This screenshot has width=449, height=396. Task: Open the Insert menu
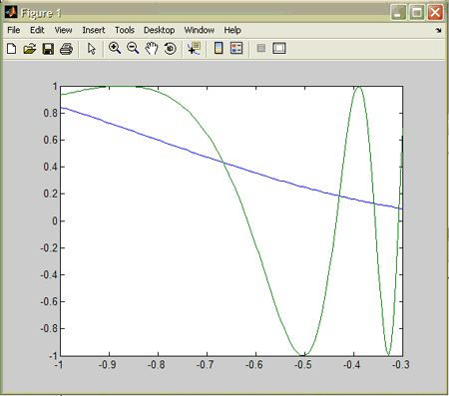[94, 30]
